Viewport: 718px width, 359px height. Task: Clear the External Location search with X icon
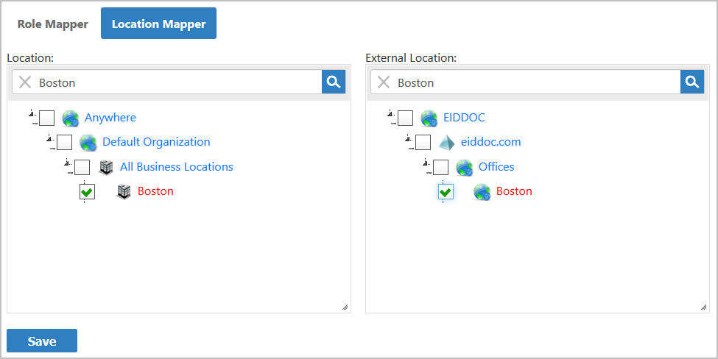(384, 82)
